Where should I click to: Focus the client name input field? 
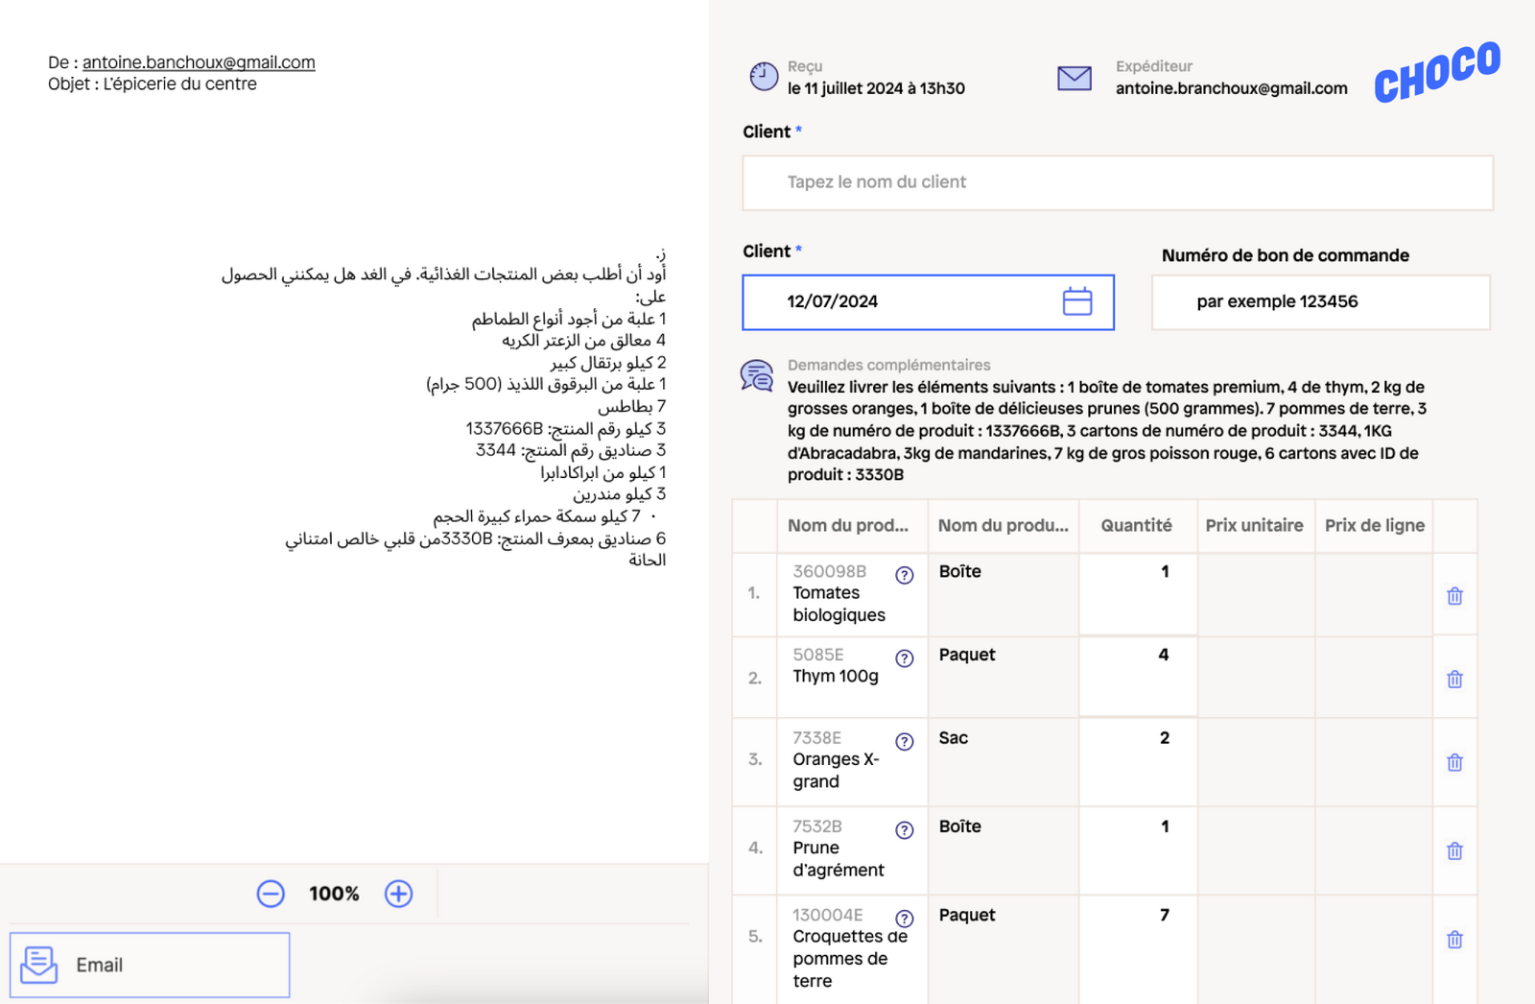click(x=1118, y=182)
